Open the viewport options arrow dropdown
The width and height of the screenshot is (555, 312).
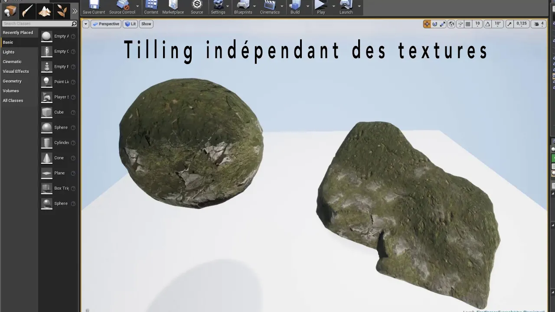tap(85, 24)
